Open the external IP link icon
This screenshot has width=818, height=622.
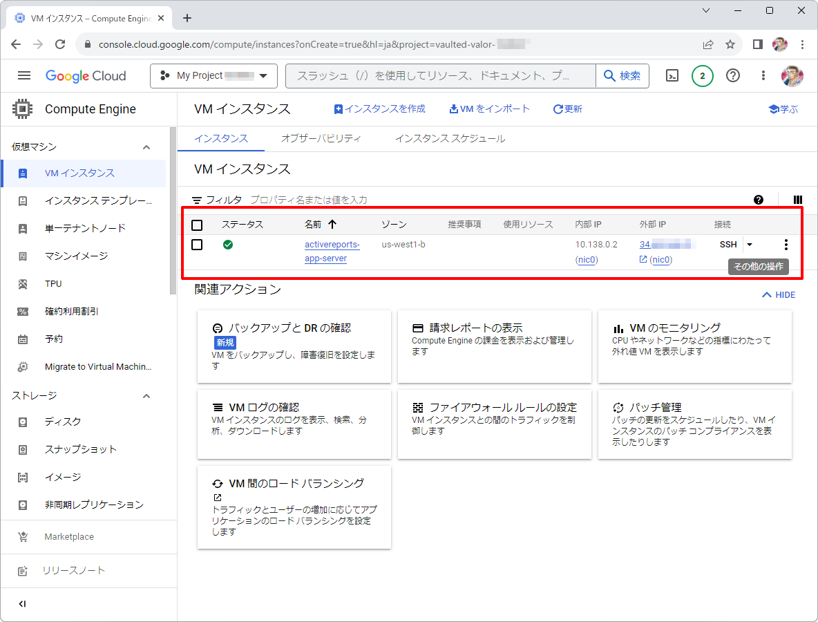[x=643, y=259]
